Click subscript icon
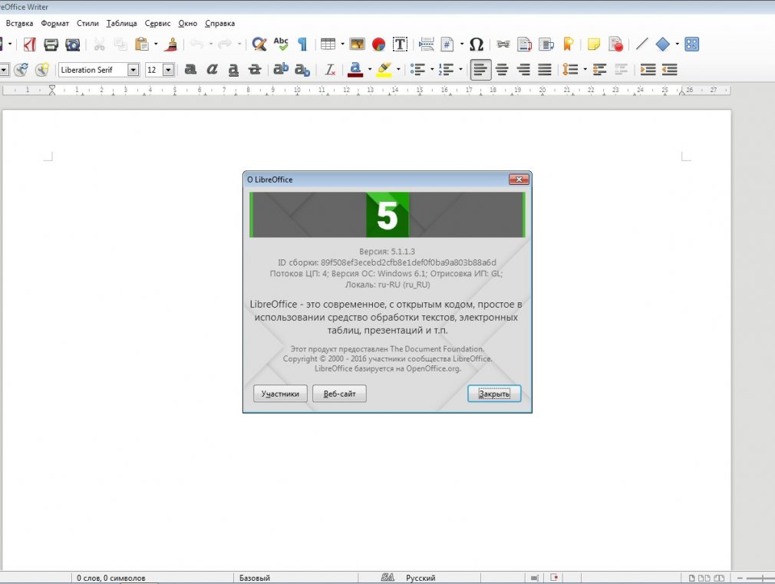 pos(302,70)
